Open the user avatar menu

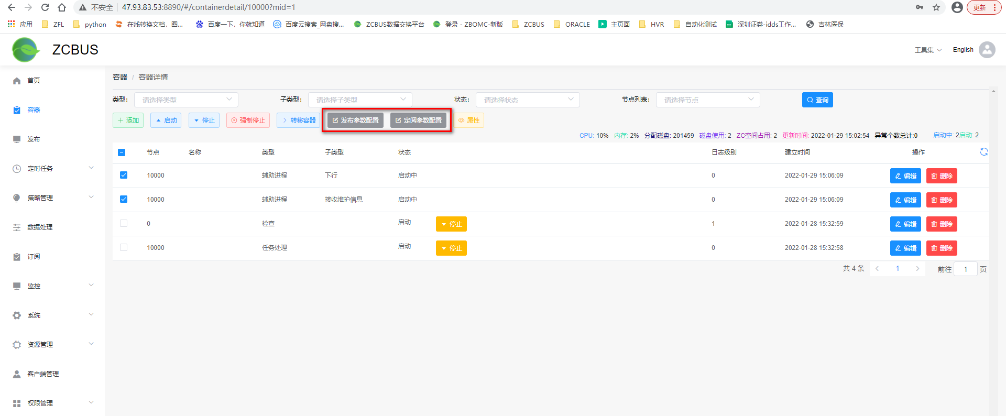tap(987, 50)
